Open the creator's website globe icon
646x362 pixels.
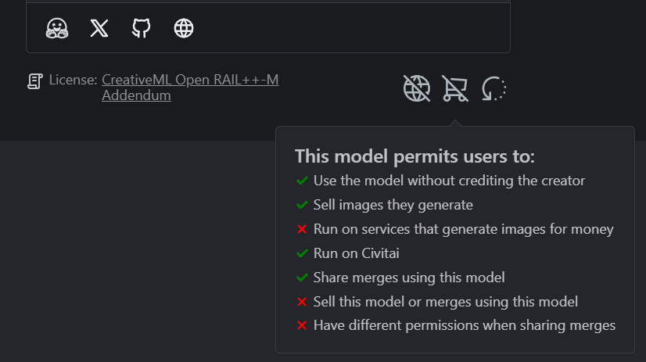coord(184,29)
